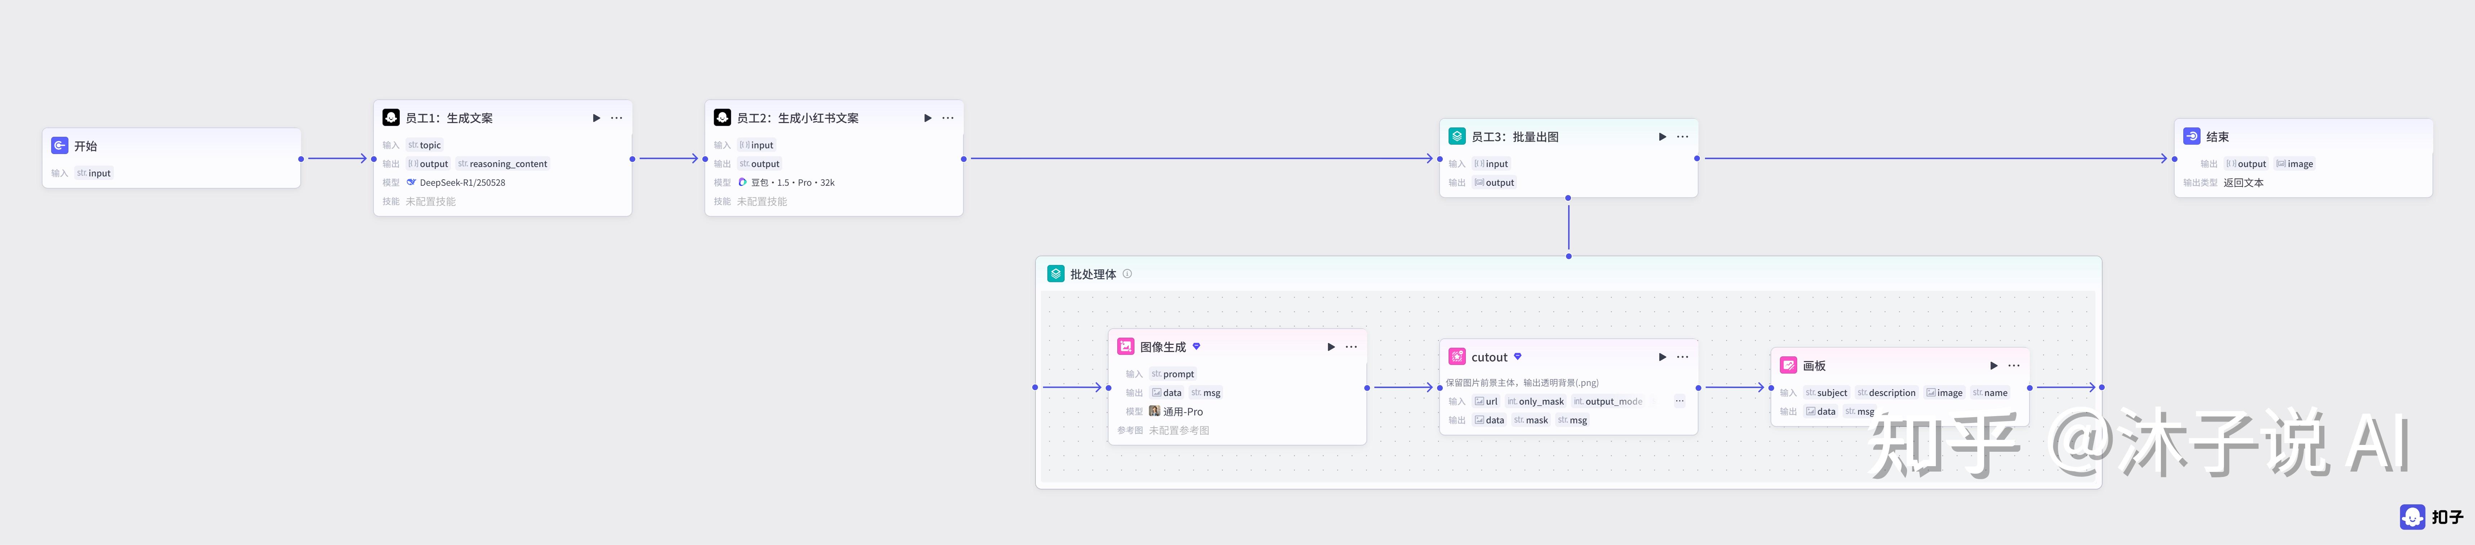Run the 员工3：批量出图 node
Screen dimensions: 2475x545
1663,136
